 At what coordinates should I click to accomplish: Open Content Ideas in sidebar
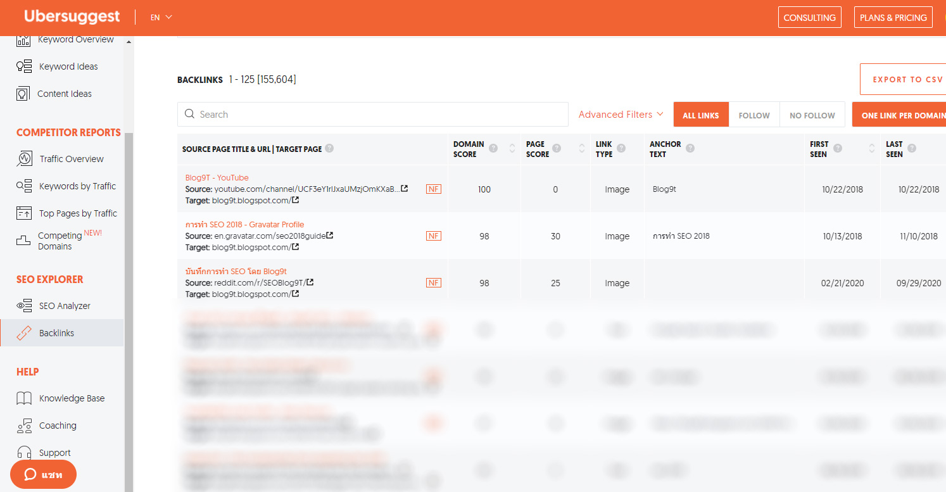[x=65, y=94]
